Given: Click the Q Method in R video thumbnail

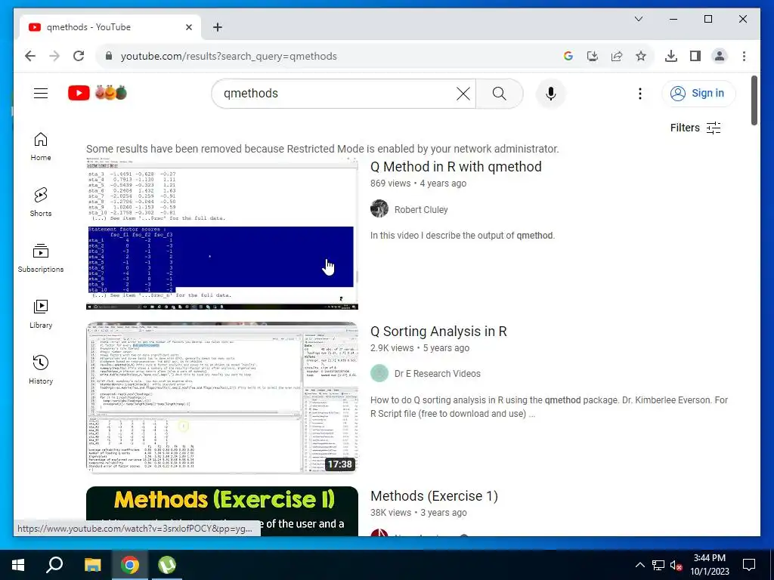Looking at the screenshot, I should click(222, 233).
